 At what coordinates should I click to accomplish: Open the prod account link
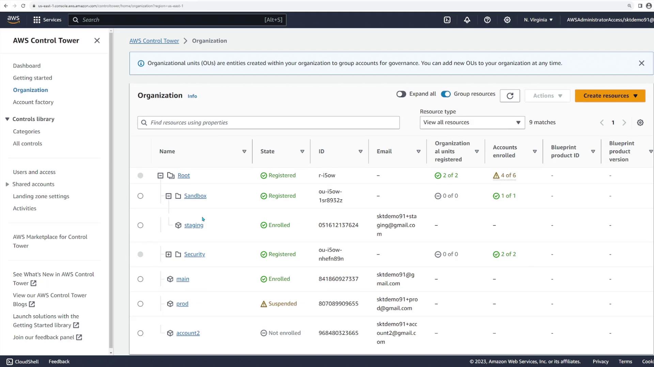click(182, 304)
